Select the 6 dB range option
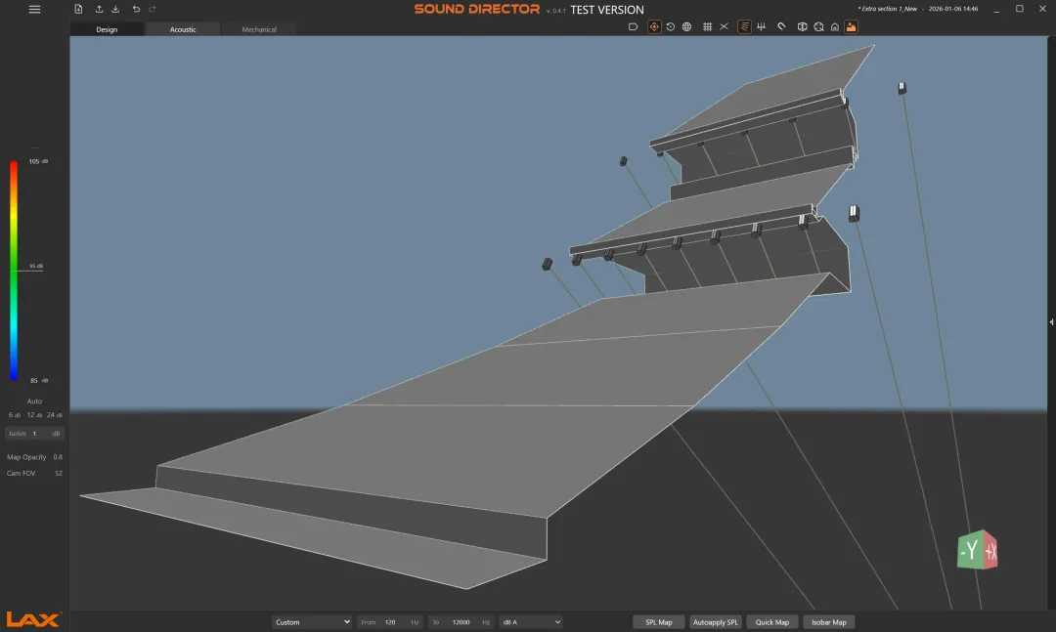Image resolution: width=1056 pixels, height=632 pixels. coord(14,414)
